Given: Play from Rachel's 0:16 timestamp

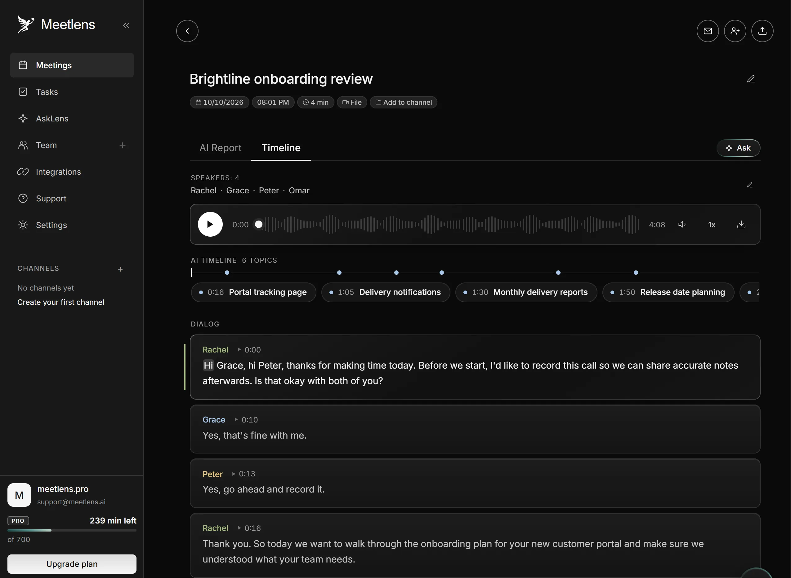Looking at the screenshot, I should click(249, 528).
